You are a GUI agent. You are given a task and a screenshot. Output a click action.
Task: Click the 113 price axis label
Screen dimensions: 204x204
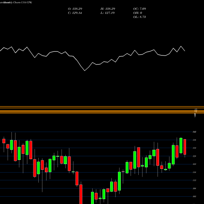[x=194, y=180]
